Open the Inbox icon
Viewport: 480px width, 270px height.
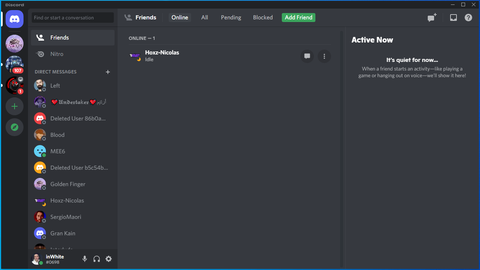coord(453,18)
